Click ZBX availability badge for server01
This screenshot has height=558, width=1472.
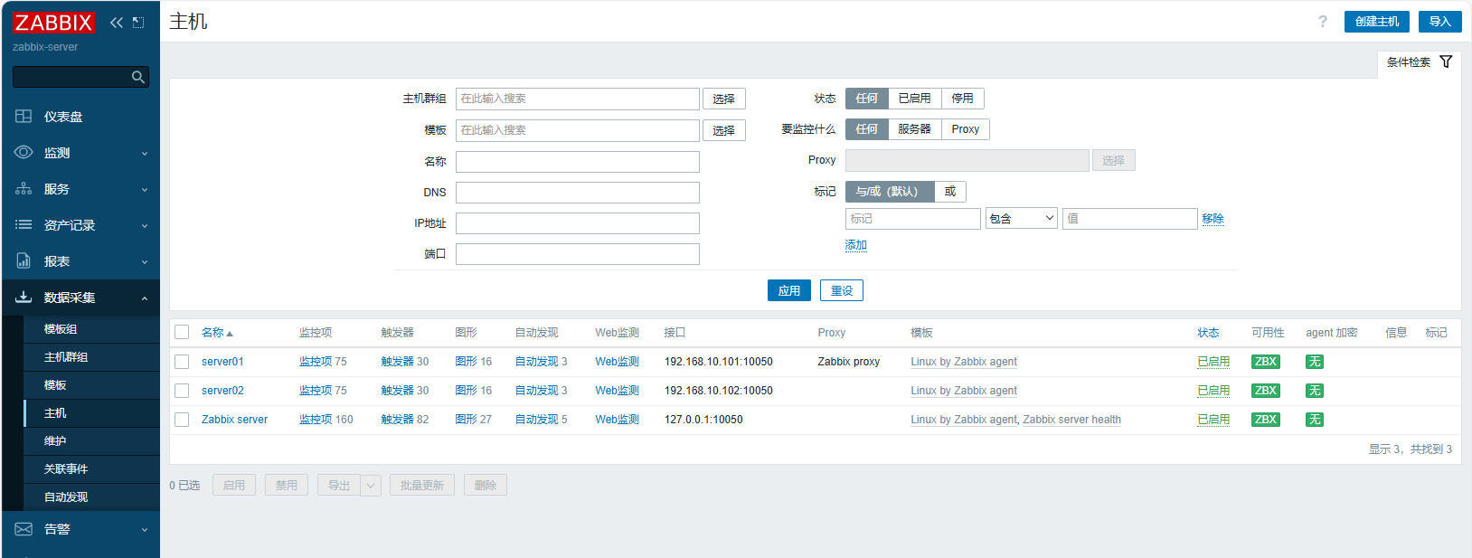(x=1266, y=362)
